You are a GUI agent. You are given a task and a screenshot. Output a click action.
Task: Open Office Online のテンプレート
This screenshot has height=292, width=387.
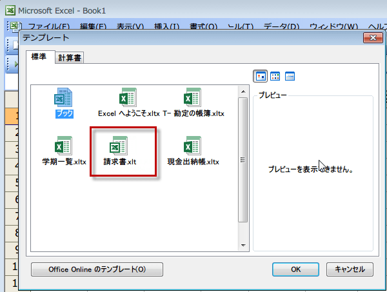pyautogui.click(x=97, y=269)
